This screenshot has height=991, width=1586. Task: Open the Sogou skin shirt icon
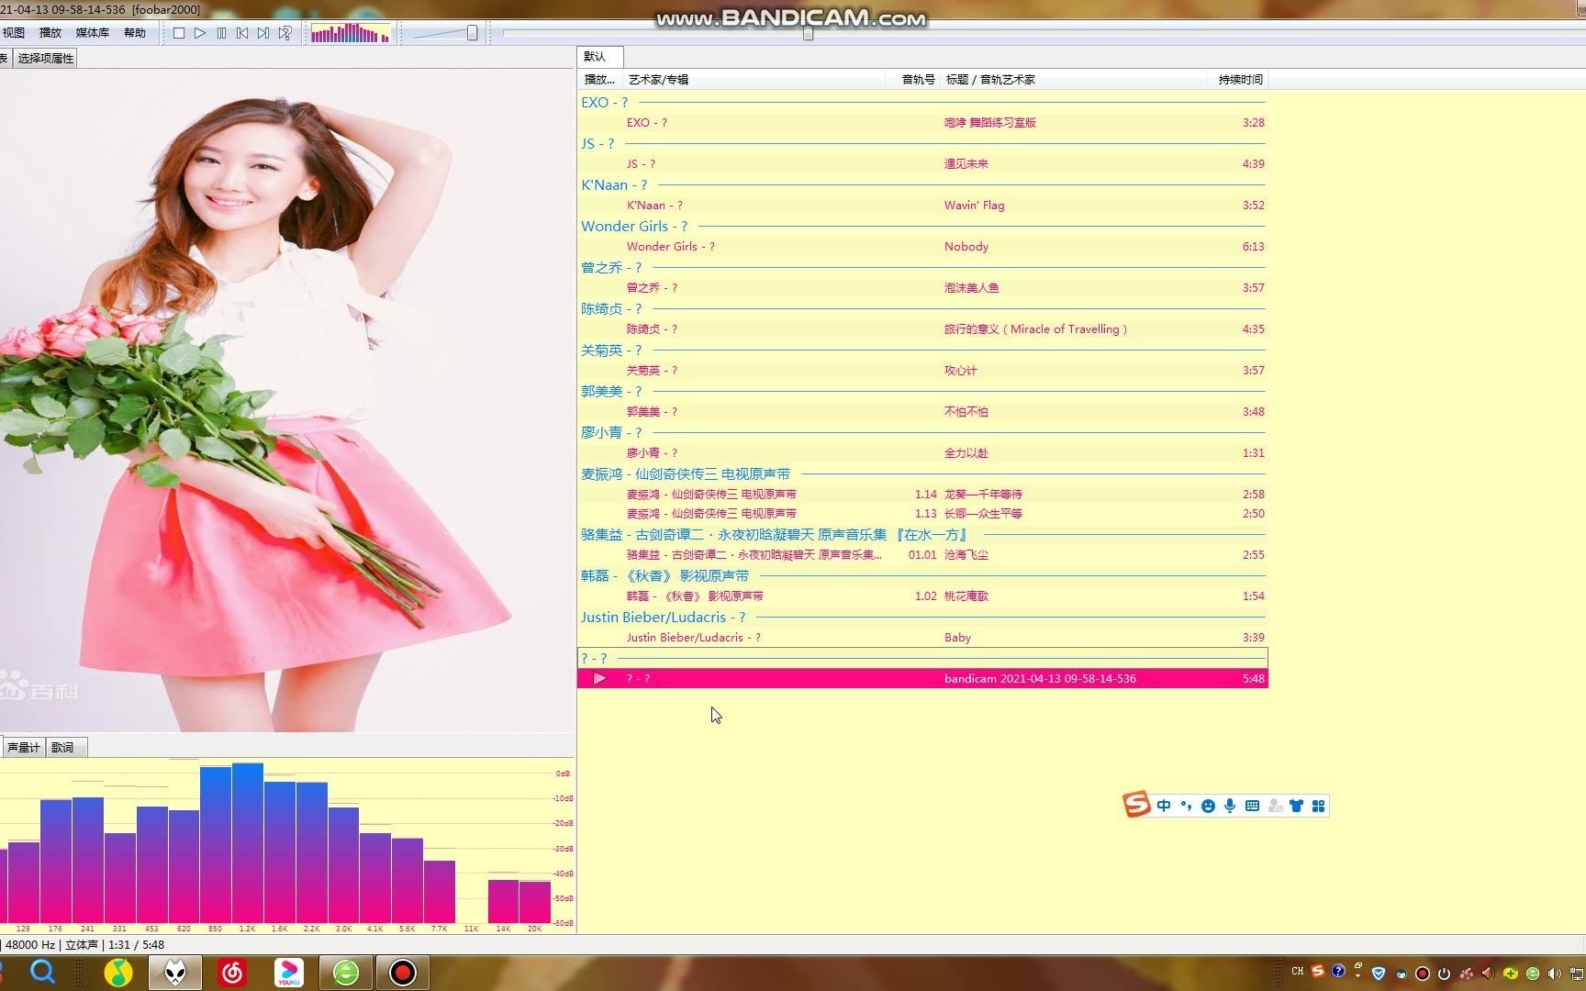coord(1296,806)
